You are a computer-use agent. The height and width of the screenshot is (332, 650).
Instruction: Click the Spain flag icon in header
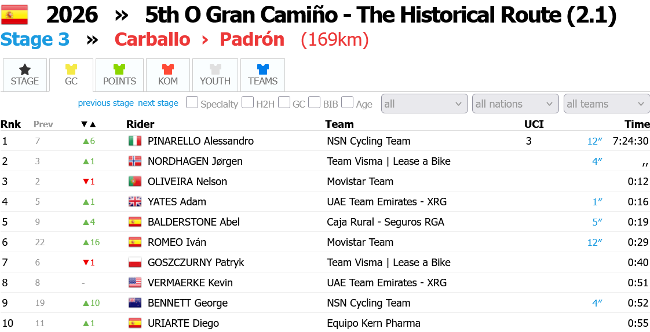tap(14, 15)
